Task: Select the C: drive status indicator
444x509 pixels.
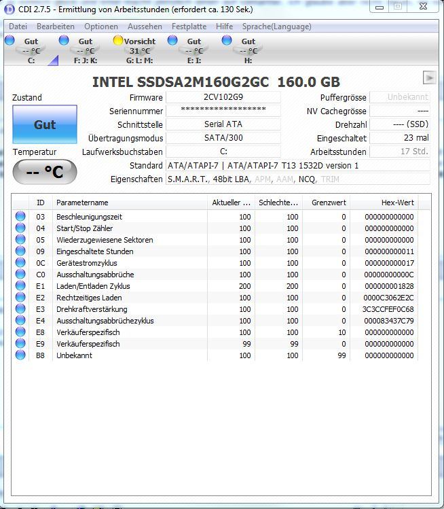Action: [x=10, y=40]
